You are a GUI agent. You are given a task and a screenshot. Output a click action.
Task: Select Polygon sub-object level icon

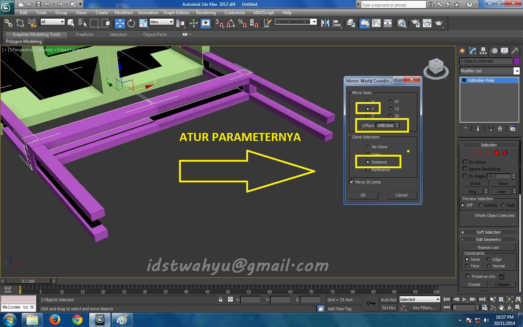point(496,153)
